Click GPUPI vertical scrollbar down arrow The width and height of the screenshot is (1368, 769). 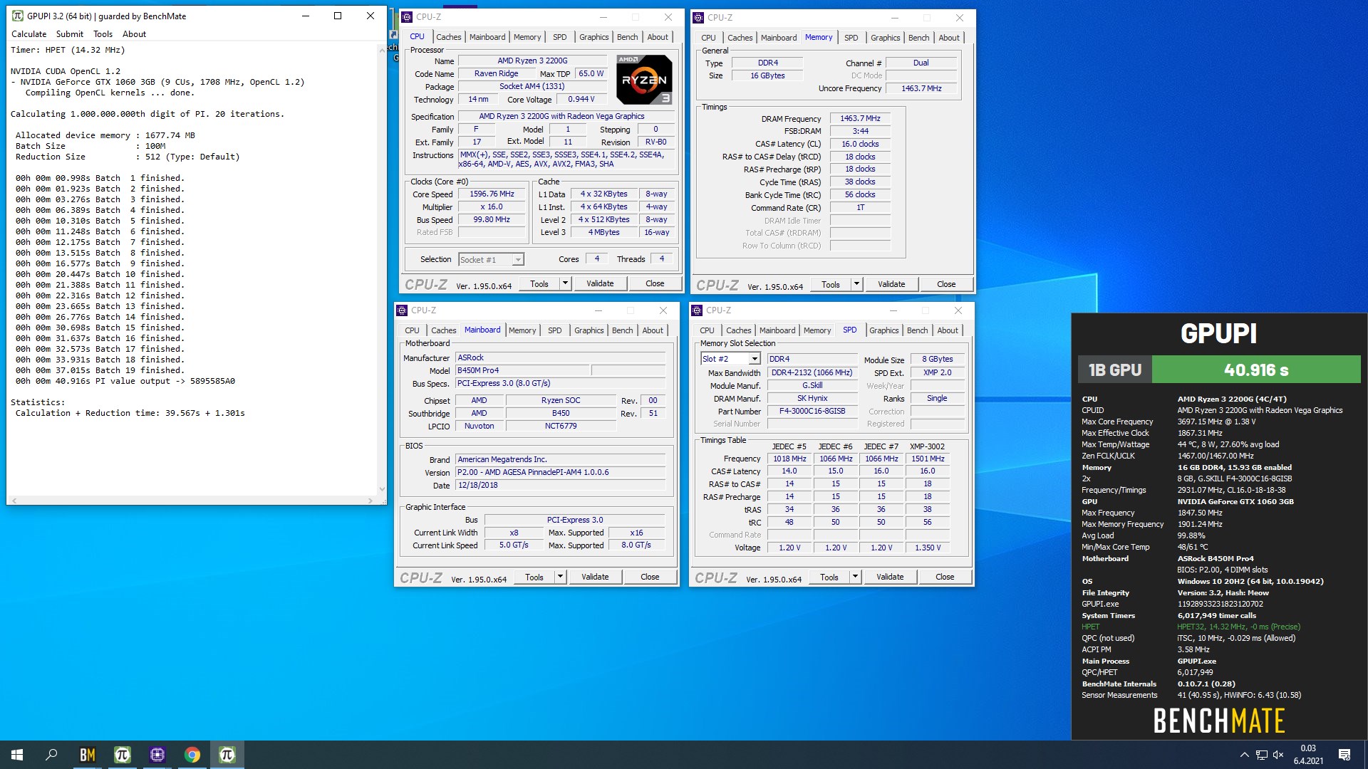(382, 489)
